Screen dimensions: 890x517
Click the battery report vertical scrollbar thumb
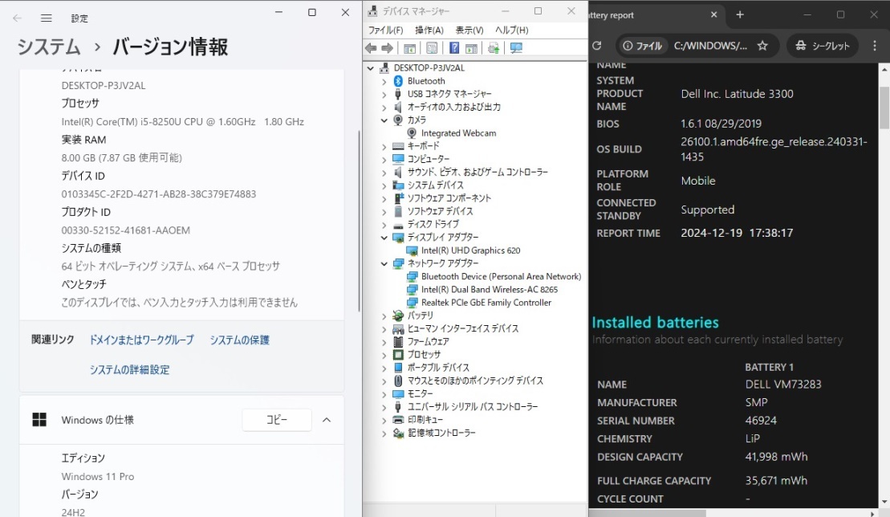(884, 108)
